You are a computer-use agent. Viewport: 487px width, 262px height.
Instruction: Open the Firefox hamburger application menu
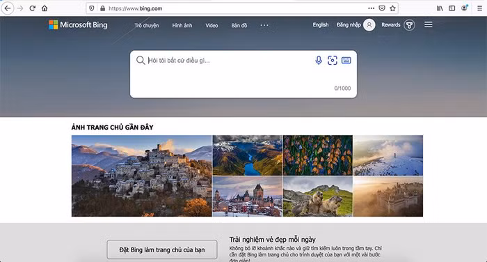coord(479,8)
